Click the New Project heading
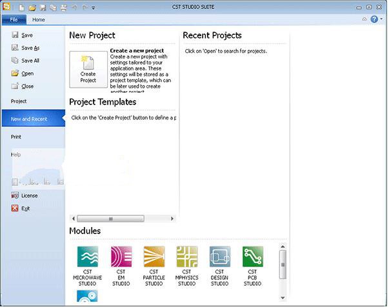The height and width of the screenshot is (307, 389). 92,35
